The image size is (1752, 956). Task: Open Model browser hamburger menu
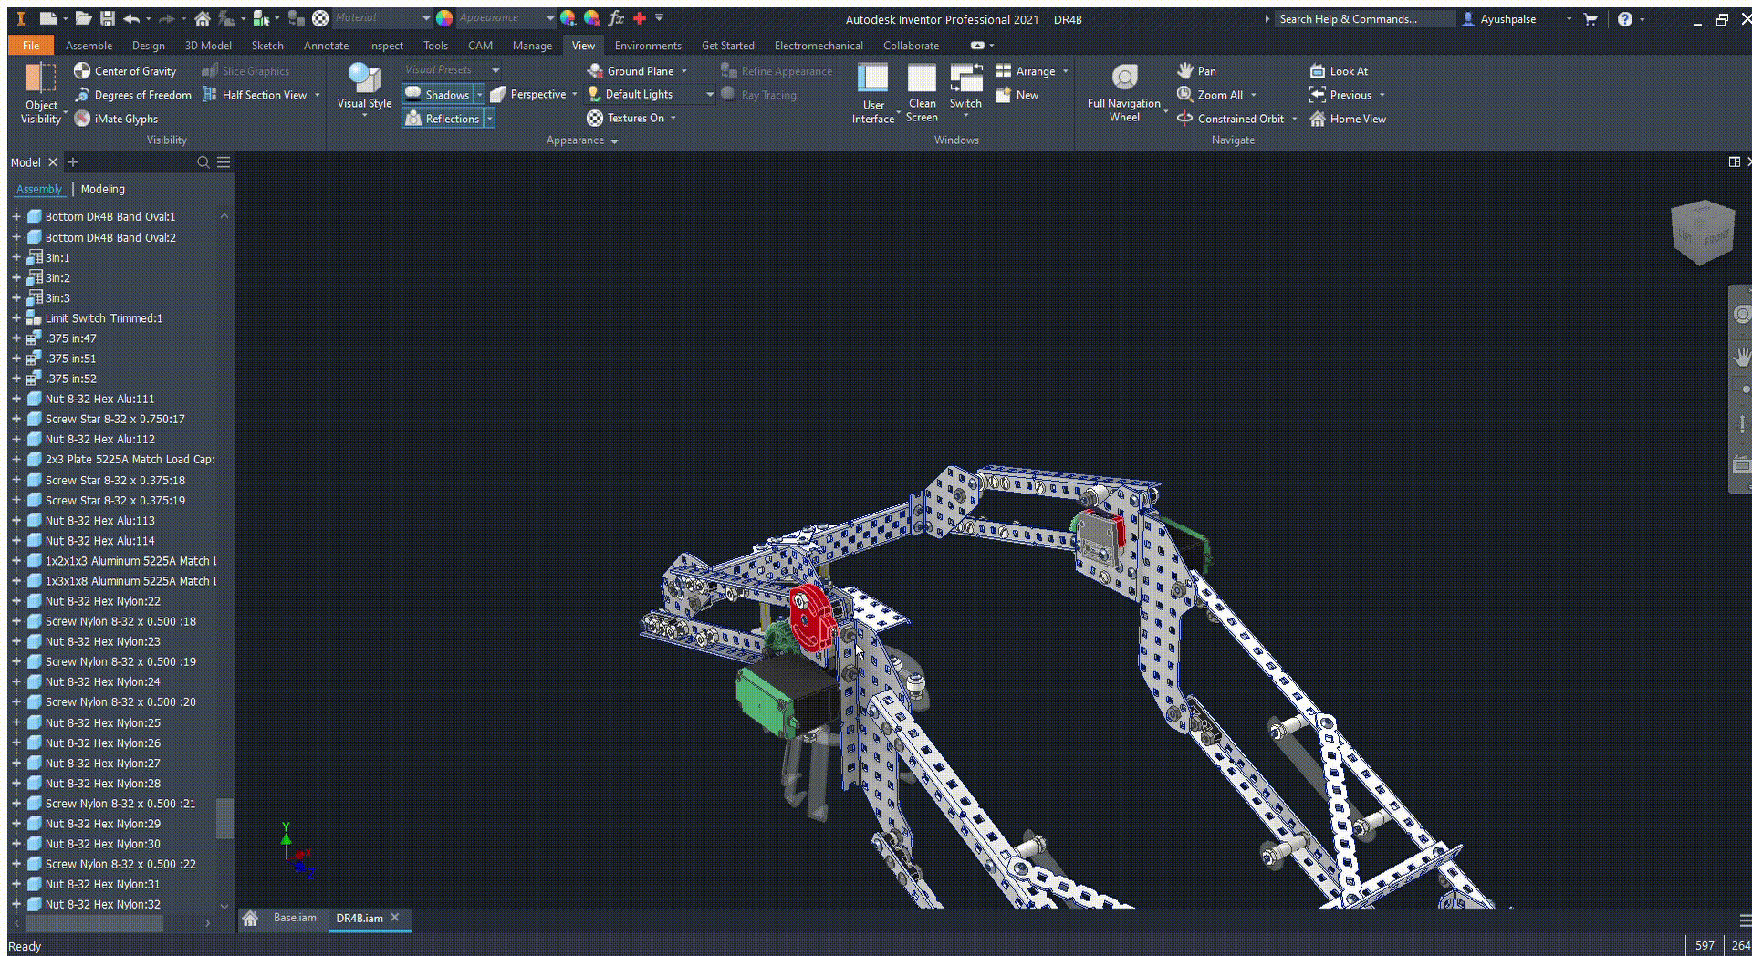coord(224,162)
